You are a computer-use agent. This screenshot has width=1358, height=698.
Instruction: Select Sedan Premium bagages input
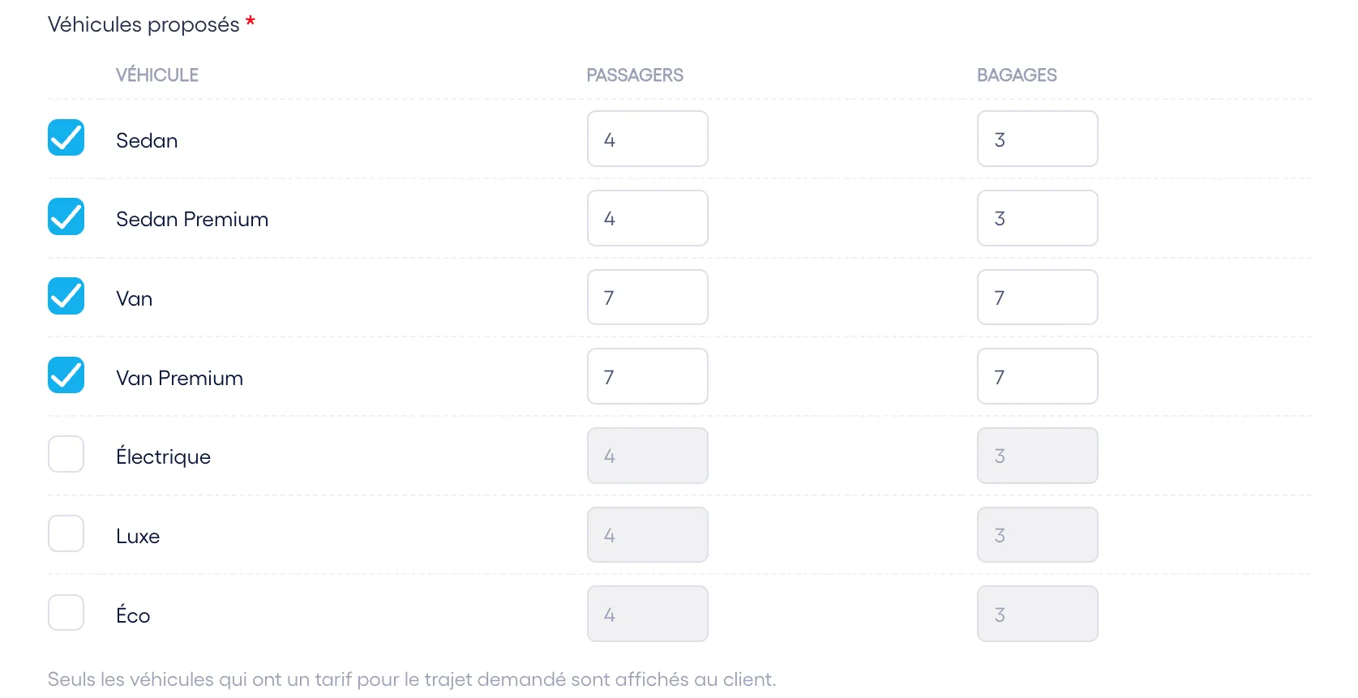click(x=1038, y=218)
